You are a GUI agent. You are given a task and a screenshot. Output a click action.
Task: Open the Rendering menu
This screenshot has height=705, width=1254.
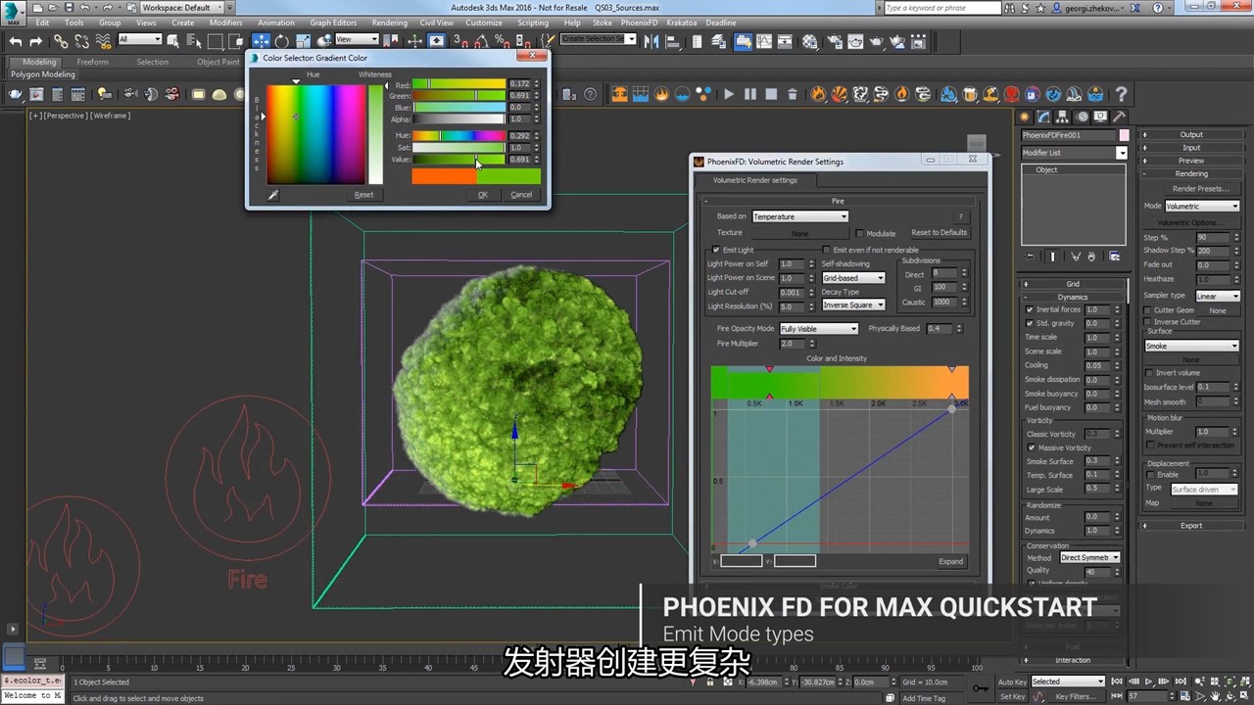point(390,23)
